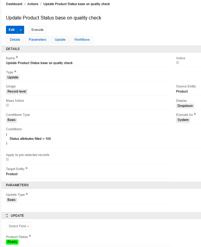This screenshot has width=201, height=247.
Task: Toggle the Active checkbox
Action: click(x=177, y=63)
